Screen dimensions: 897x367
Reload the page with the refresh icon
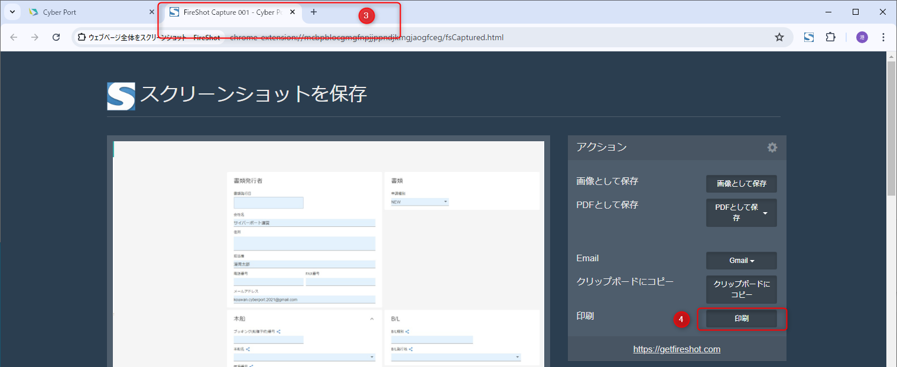pyautogui.click(x=56, y=37)
